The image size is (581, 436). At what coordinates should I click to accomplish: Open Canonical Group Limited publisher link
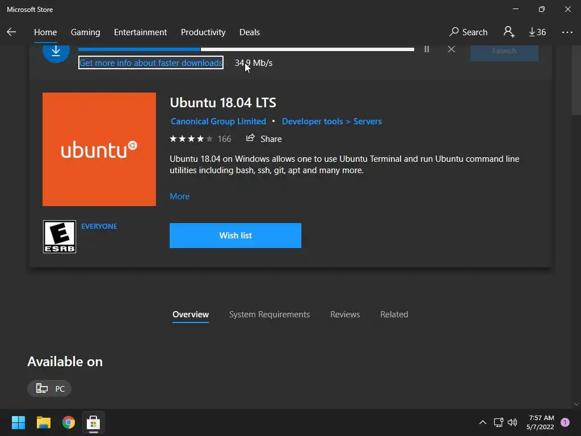(x=218, y=121)
